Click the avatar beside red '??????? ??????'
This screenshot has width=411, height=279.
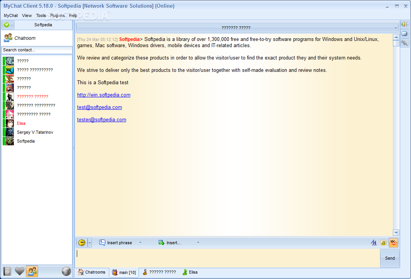point(10,97)
